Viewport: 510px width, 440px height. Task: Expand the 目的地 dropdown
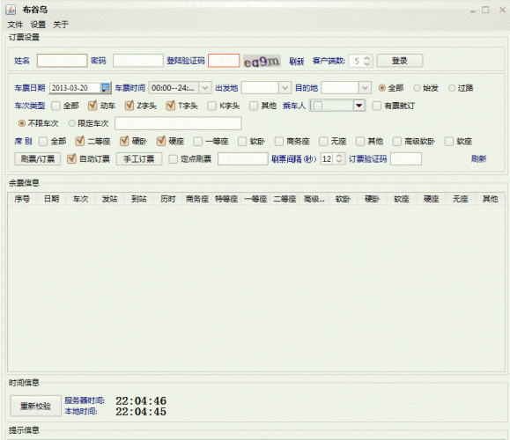pyautogui.click(x=365, y=88)
